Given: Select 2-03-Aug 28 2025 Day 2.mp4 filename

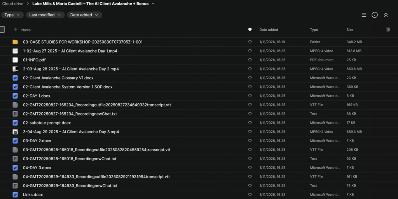Looking at the screenshot, I should pyautogui.click(x=71, y=69).
